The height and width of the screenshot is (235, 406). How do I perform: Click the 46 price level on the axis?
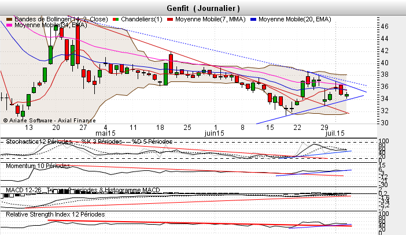(x=385, y=27)
